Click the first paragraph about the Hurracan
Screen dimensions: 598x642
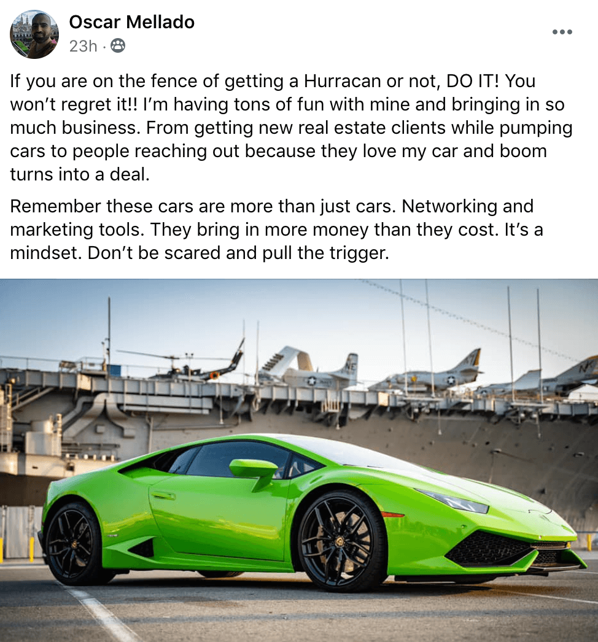coord(291,127)
